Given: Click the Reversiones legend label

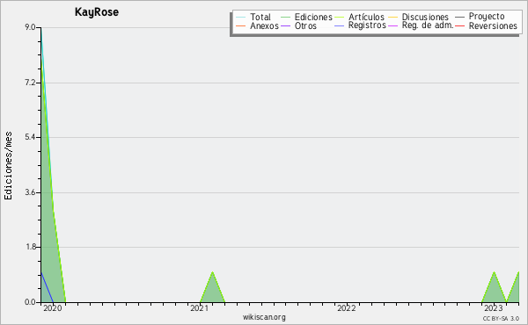Looking at the screenshot, I should [493, 25].
